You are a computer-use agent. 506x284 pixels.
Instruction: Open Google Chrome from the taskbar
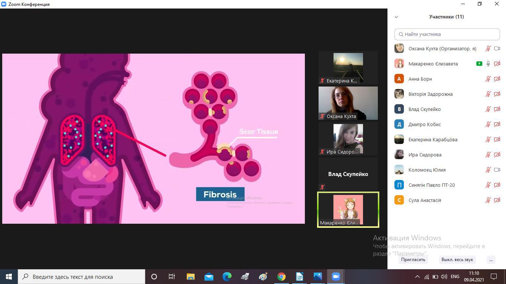coord(282,277)
